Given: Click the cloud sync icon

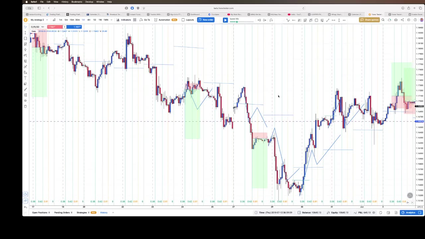Looking at the screenshot, I should 389,20.
